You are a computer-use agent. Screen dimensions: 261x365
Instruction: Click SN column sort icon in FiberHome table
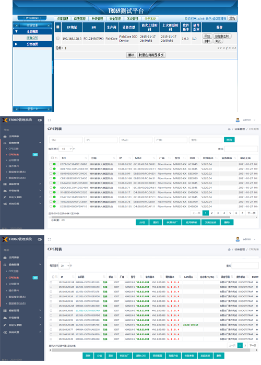(x=86, y=158)
